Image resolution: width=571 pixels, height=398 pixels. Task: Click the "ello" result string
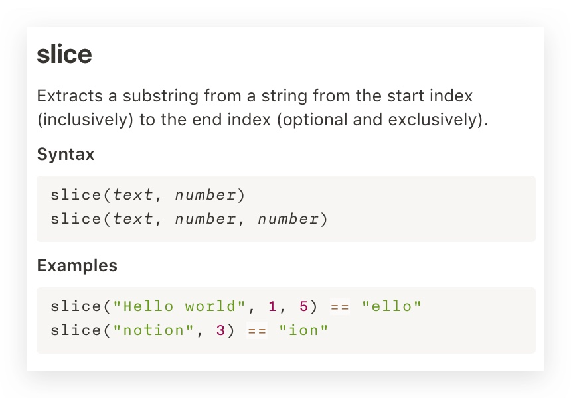click(392, 306)
